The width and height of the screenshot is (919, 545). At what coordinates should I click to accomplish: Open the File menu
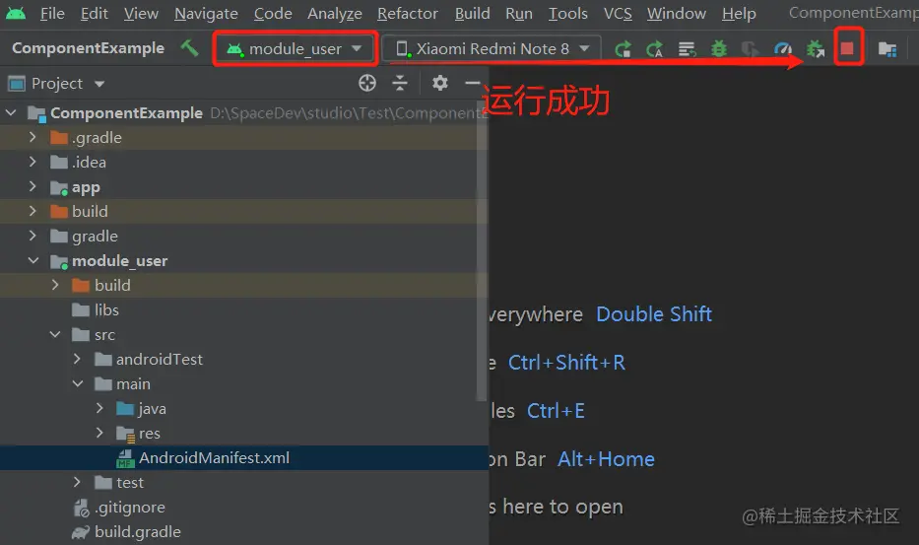pyautogui.click(x=52, y=13)
